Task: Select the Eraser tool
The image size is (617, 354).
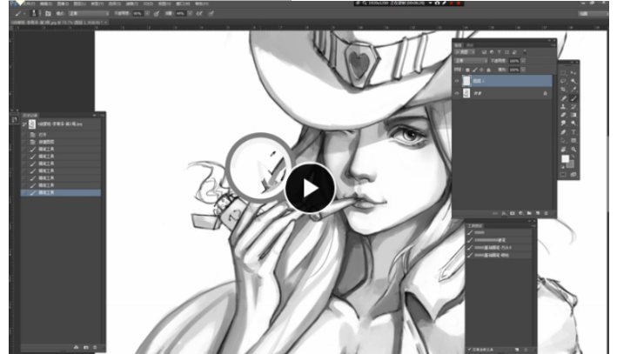Action: (563, 115)
